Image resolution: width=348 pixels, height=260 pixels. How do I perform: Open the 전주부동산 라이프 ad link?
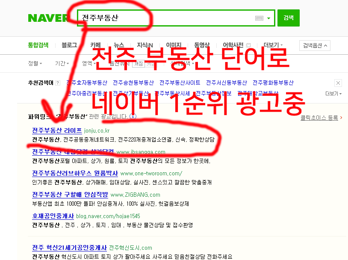tap(57, 130)
